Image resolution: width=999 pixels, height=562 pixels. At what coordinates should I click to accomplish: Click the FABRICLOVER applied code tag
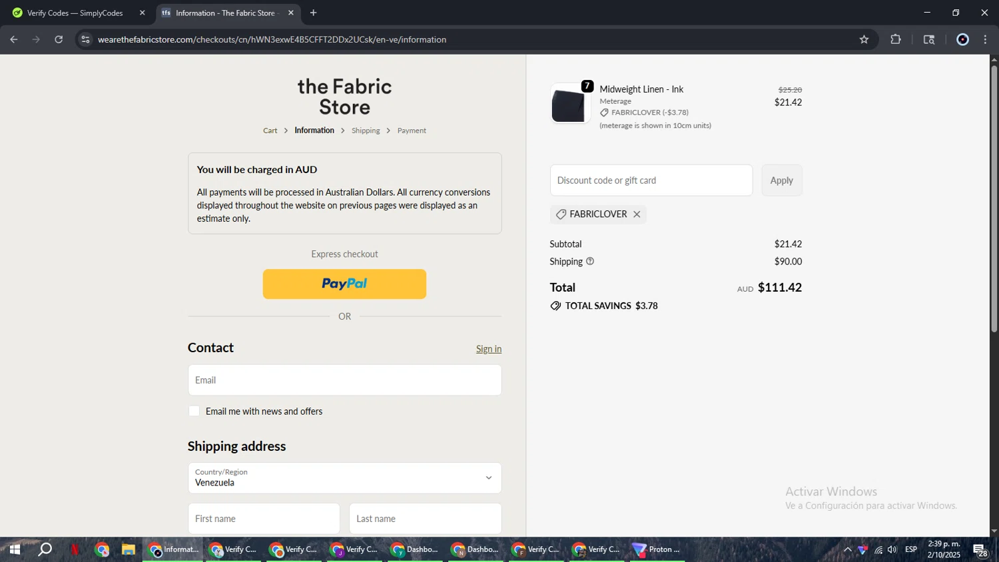tap(597, 214)
